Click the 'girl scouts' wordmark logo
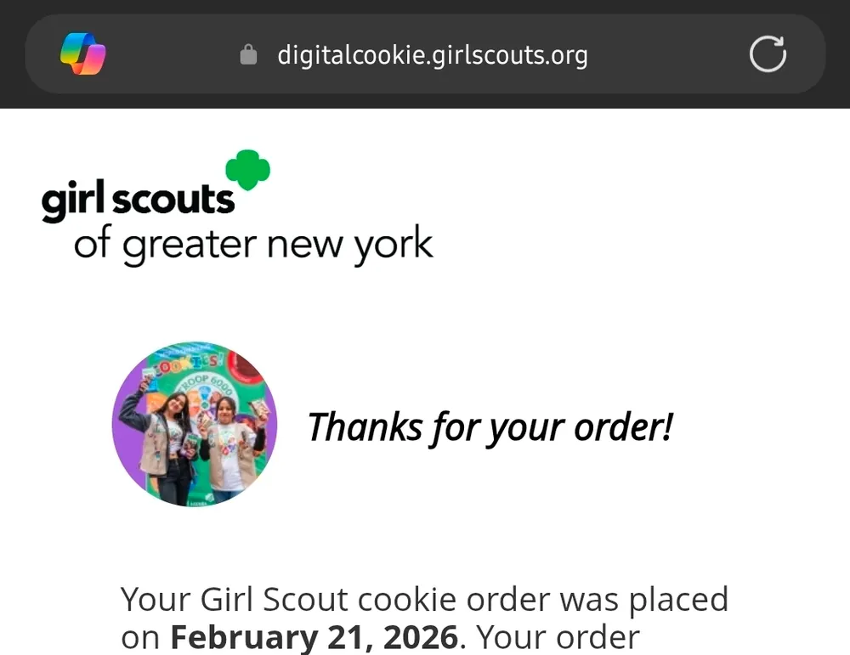The image size is (850, 655). click(139, 200)
